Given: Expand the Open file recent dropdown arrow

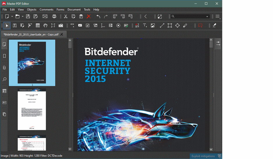Looking at the screenshot, I should (22, 16).
